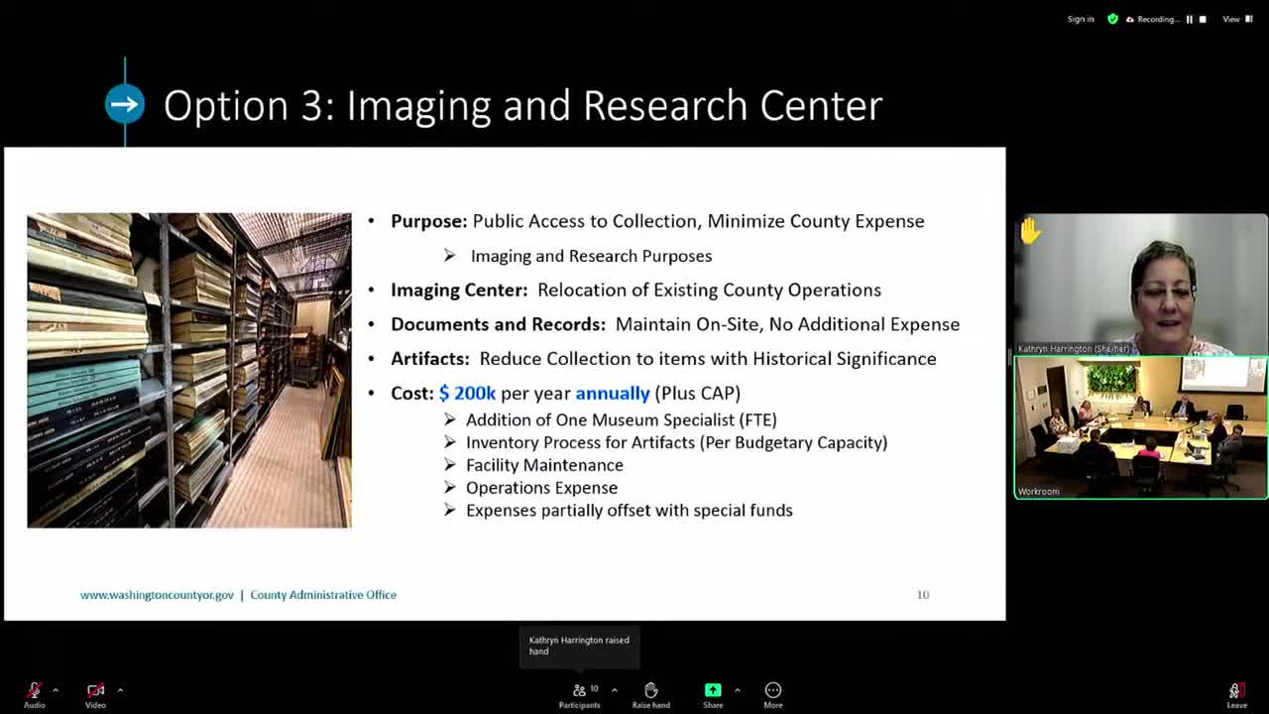
Task: Expand audio options arrow next to Audio
Action: tap(56, 690)
